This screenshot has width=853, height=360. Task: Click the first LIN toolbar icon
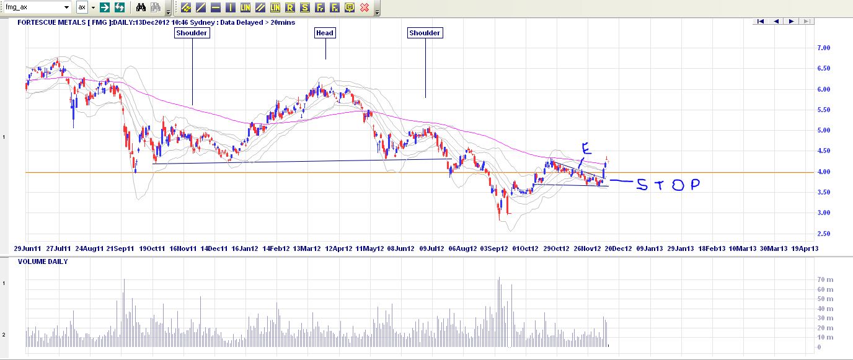[x=245, y=7]
